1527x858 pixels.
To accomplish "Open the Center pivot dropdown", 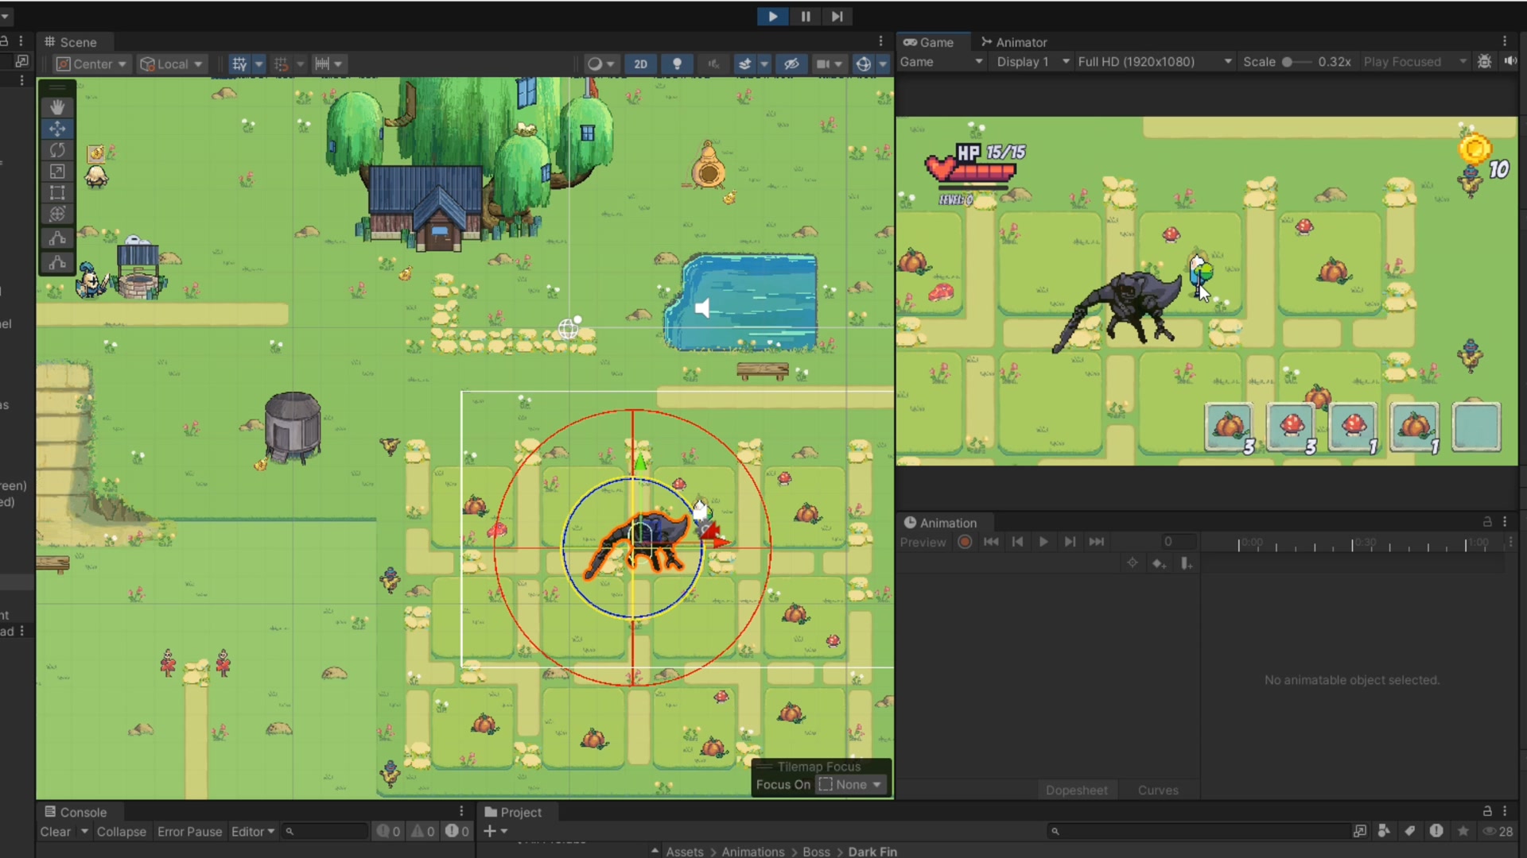I will click(91, 64).
